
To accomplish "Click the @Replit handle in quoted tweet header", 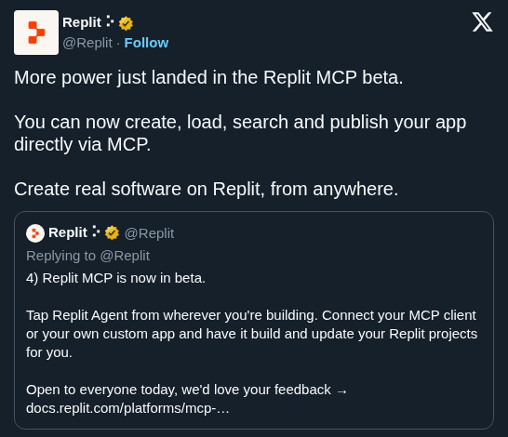I will 150,233.
